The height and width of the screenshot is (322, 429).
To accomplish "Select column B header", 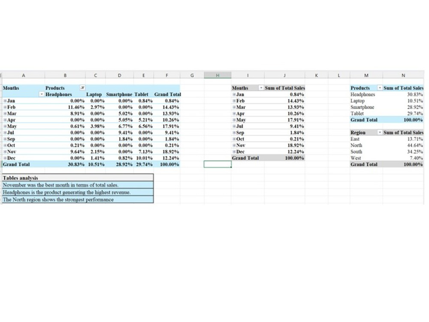I will (x=65, y=75).
